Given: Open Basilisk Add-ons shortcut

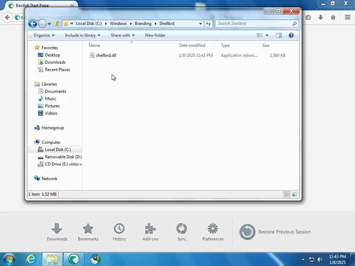Looking at the screenshot, I should [x=150, y=232].
